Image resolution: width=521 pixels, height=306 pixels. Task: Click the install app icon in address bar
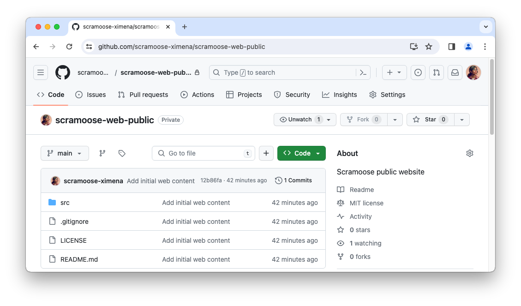pos(413,47)
